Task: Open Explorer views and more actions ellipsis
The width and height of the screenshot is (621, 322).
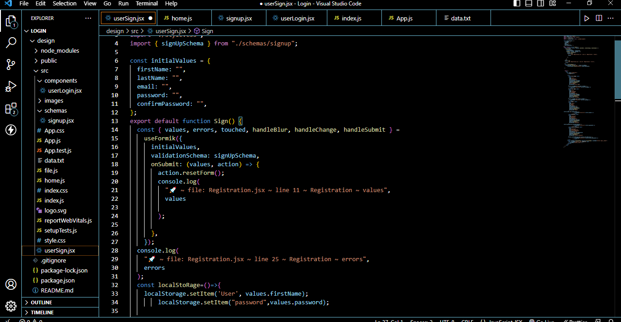Action: [x=88, y=18]
